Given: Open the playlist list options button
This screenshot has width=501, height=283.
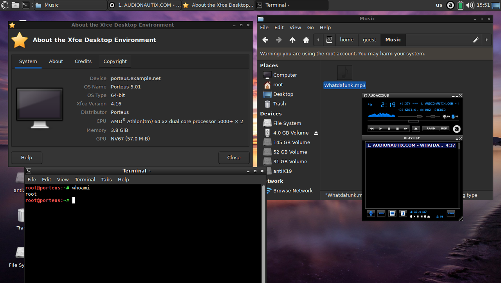Looking at the screenshot, I should [451, 213].
